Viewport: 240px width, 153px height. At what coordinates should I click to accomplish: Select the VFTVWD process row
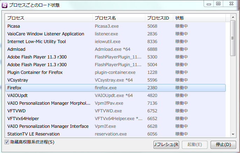[x=115, y=111]
